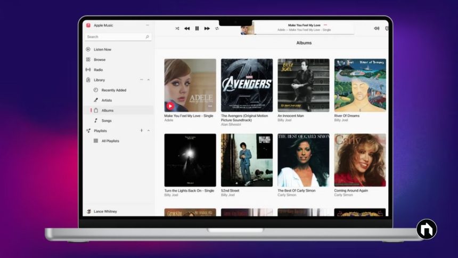Open the volume control
The width and height of the screenshot is (458, 258).
(x=377, y=28)
